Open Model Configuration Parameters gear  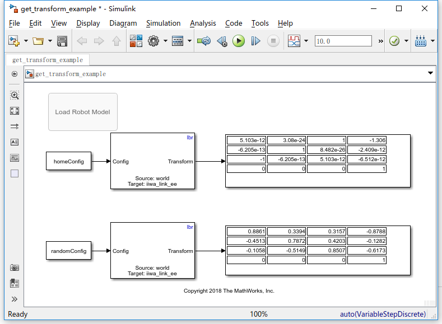click(x=153, y=41)
